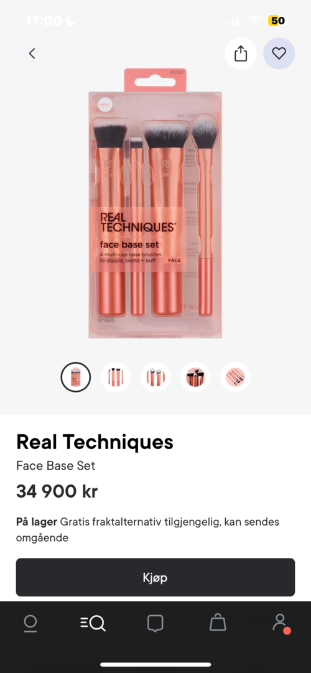The height and width of the screenshot is (673, 311).
Task: Open the profile tab with red dot
Action: 281,624
